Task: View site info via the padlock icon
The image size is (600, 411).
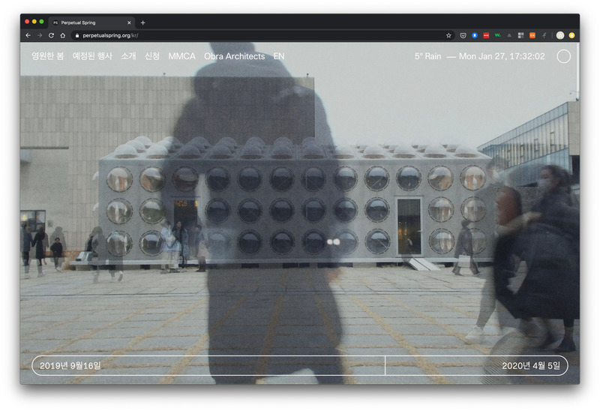Action: 77,35
